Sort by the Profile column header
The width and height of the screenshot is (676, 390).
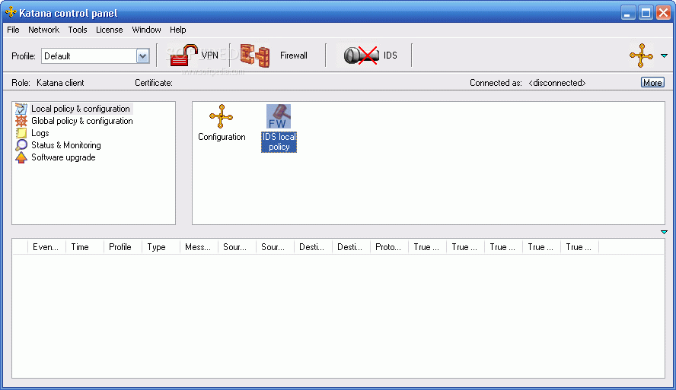pyautogui.click(x=123, y=247)
